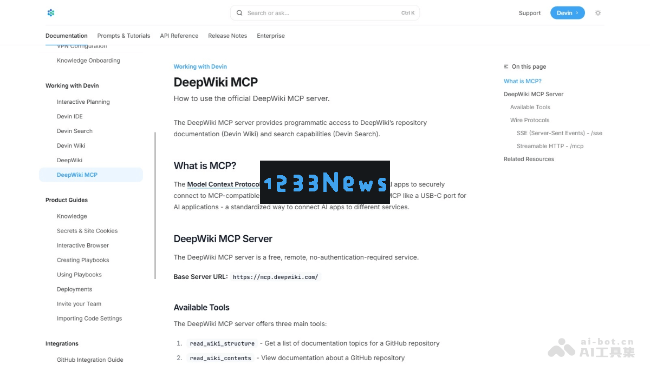The height and width of the screenshot is (365, 650).
Task: Open Secrets & Site Cookies page
Action: click(x=87, y=231)
